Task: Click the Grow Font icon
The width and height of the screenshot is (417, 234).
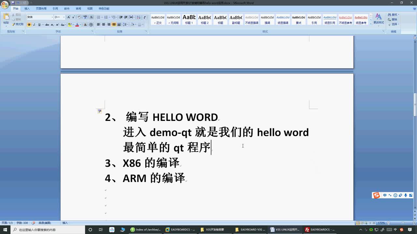Action: pyautogui.click(x=68, y=17)
